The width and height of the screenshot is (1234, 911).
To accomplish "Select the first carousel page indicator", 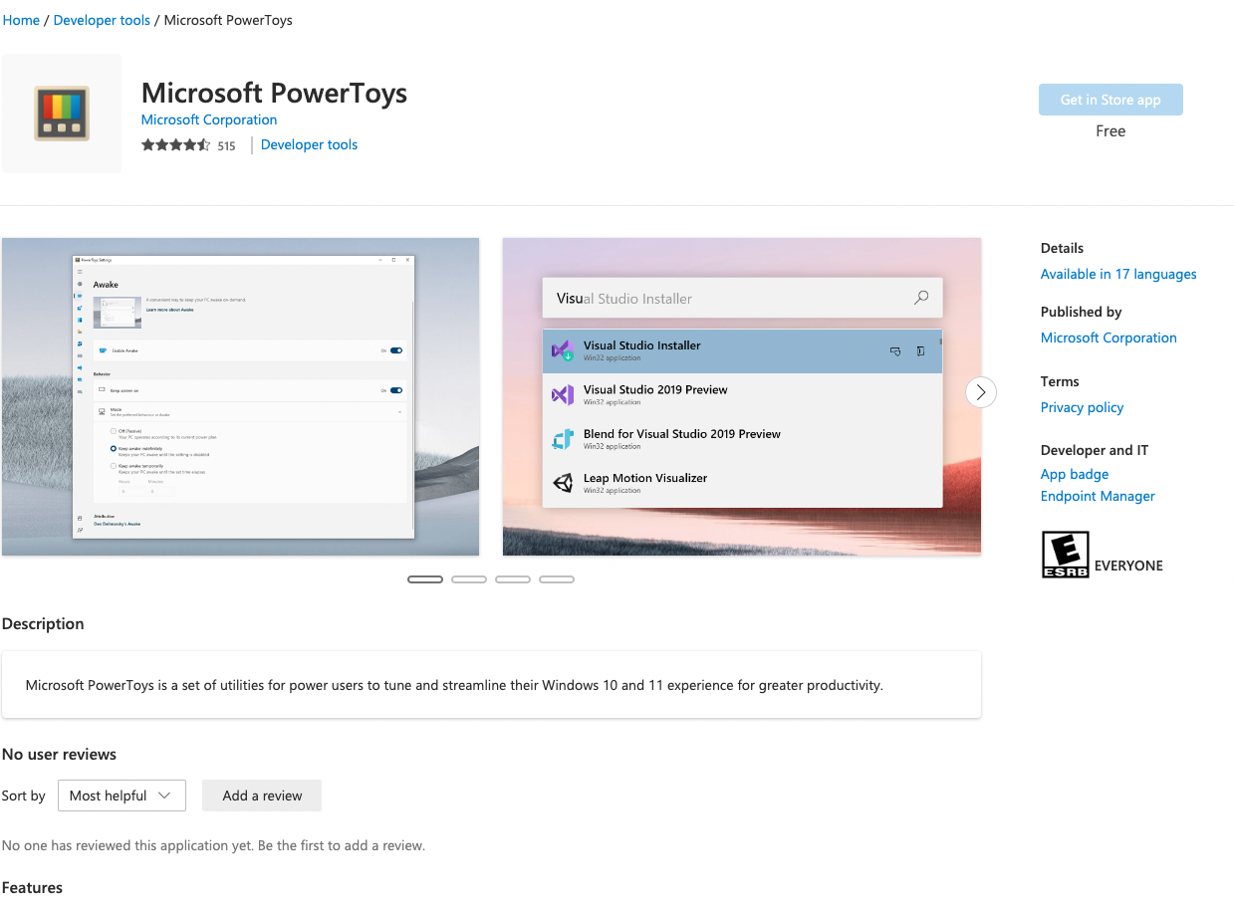I will (x=425, y=579).
